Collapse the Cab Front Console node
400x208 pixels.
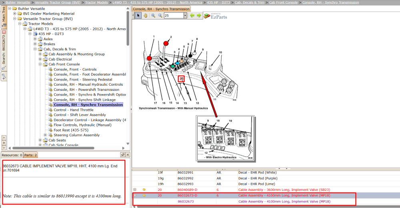point(40,64)
